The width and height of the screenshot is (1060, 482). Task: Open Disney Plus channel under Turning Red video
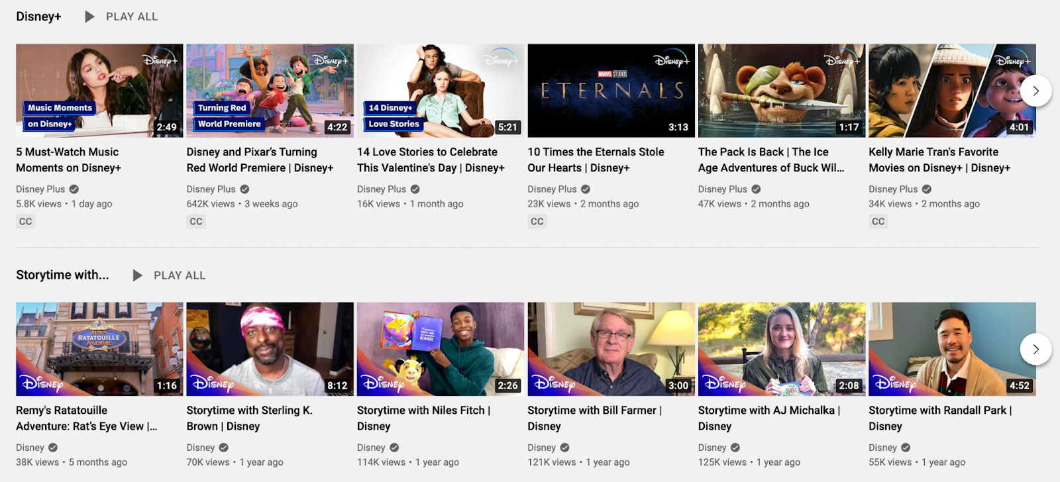coord(211,189)
